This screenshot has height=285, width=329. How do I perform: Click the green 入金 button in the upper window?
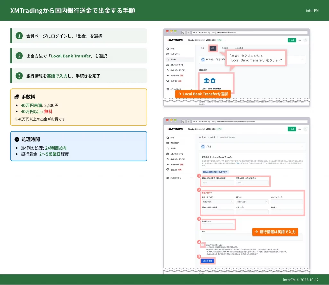pos(292,40)
